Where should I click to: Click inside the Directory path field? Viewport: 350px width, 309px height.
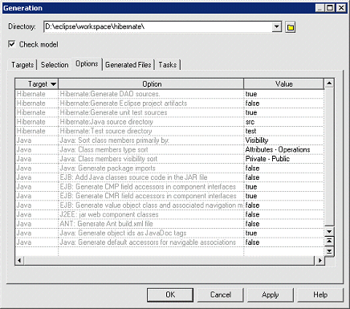[x=158, y=26]
